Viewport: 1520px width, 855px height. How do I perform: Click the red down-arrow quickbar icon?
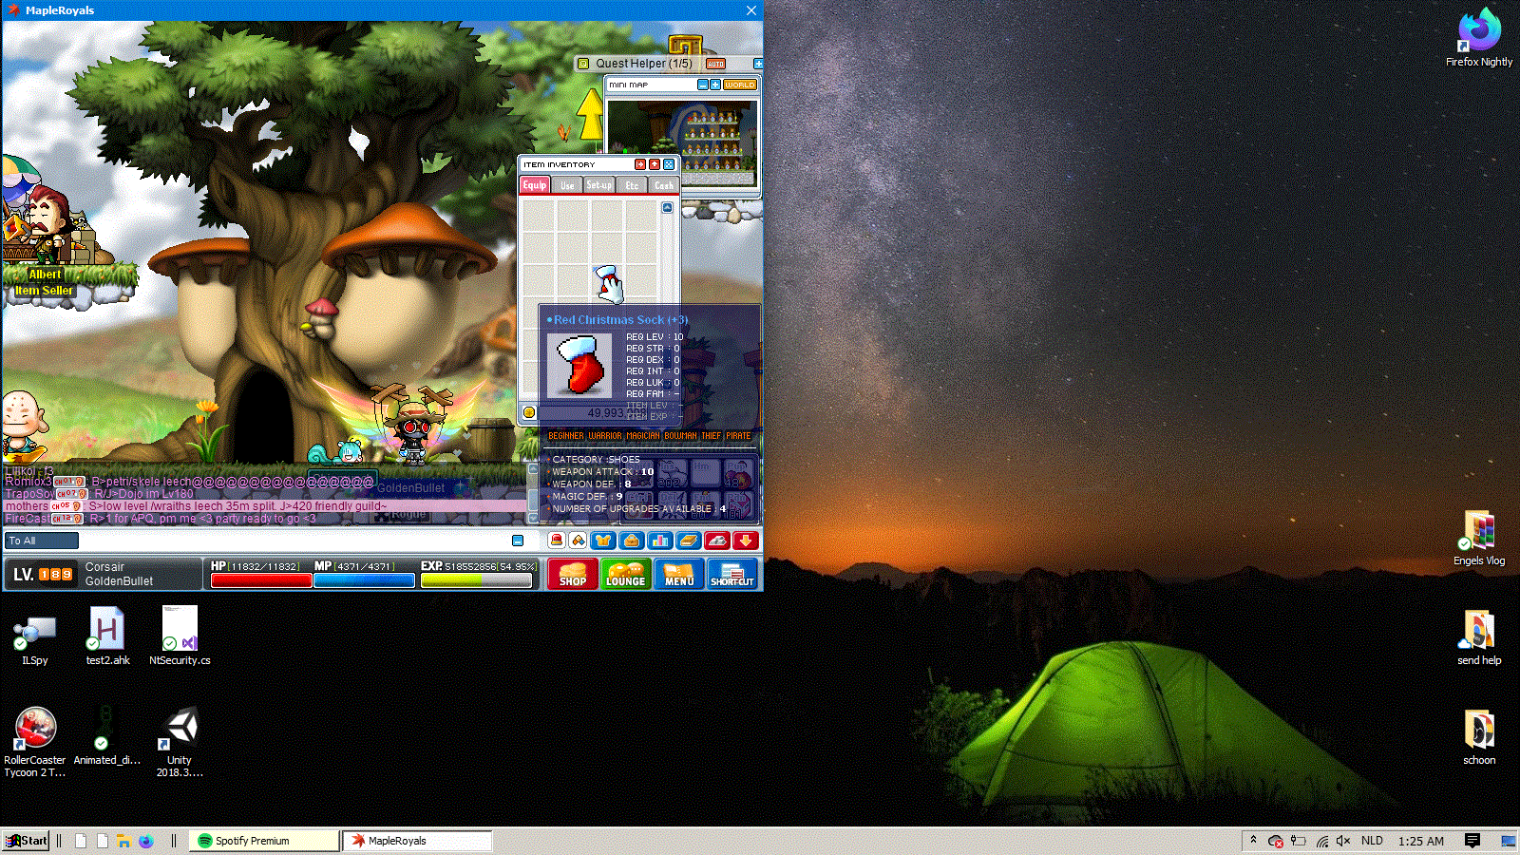click(x=746, y=541)
